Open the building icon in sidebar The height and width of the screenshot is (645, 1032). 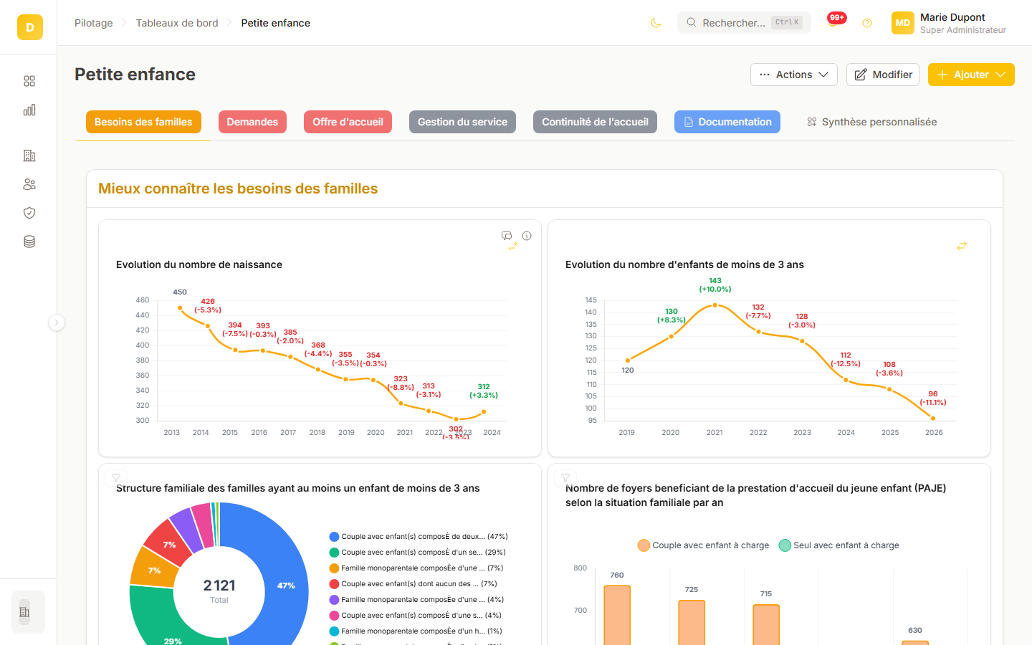point(29,156)
